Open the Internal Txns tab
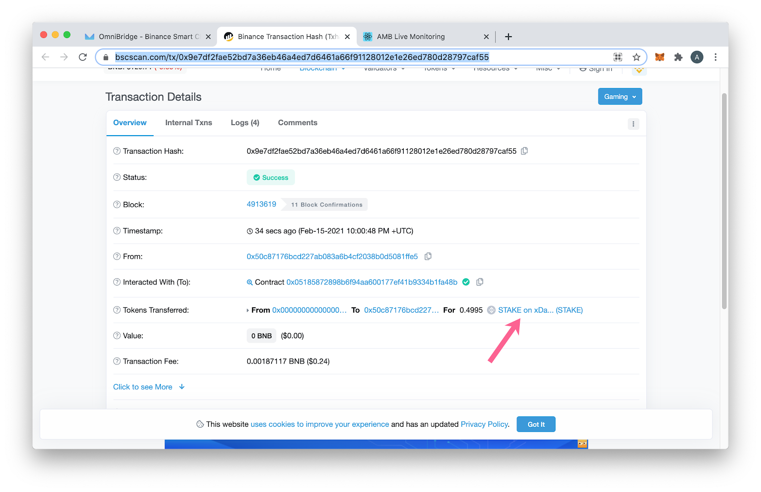 coord(189,123)
